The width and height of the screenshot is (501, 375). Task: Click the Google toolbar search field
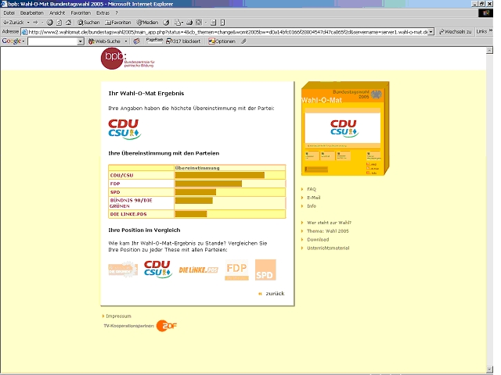pos(52,41)
